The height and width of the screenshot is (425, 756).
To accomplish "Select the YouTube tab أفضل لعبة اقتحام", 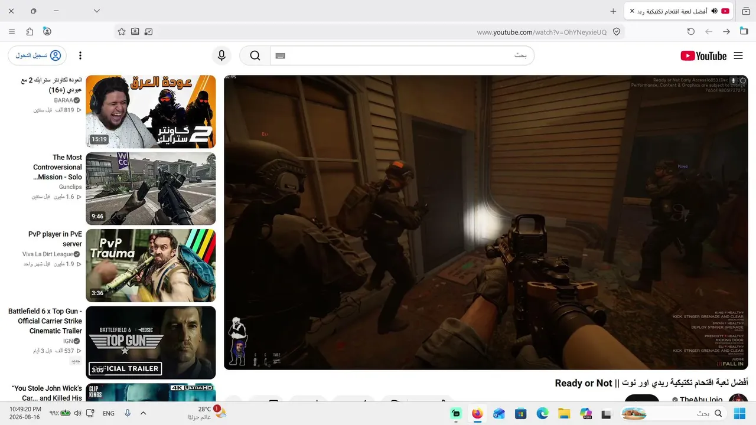I will (x=679, y=11).
